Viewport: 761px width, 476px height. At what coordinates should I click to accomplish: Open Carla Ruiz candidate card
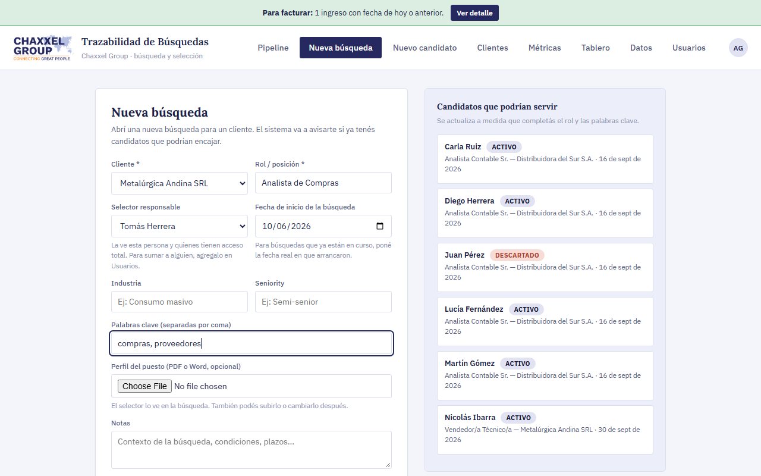point(545,159)
